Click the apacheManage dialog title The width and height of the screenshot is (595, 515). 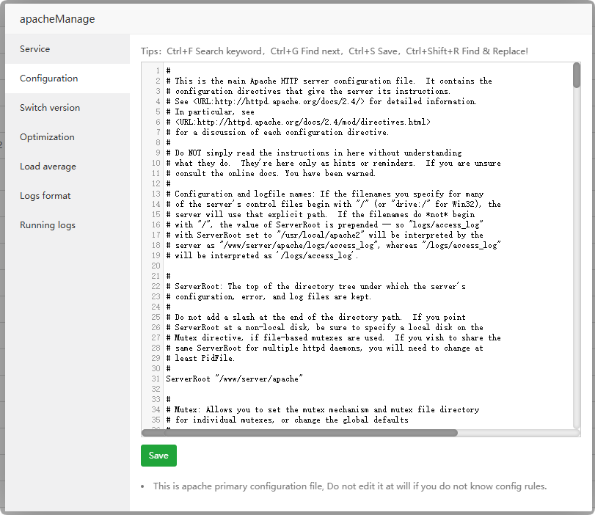(x=57, y=19)
